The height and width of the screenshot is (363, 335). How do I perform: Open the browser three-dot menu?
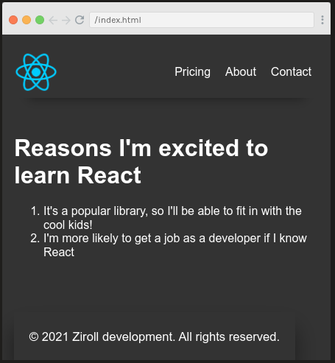point(322,20)
